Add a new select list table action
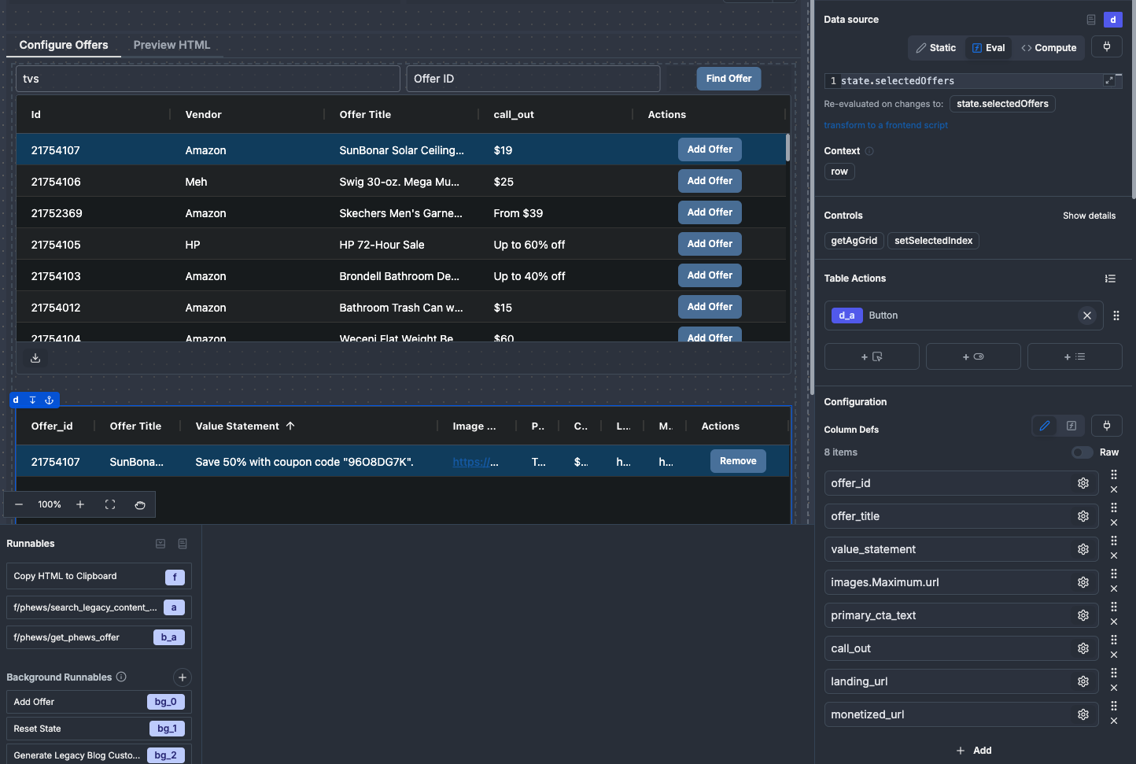The height and width of the screenshot is (764, 1136). [x=1075, y=356]
